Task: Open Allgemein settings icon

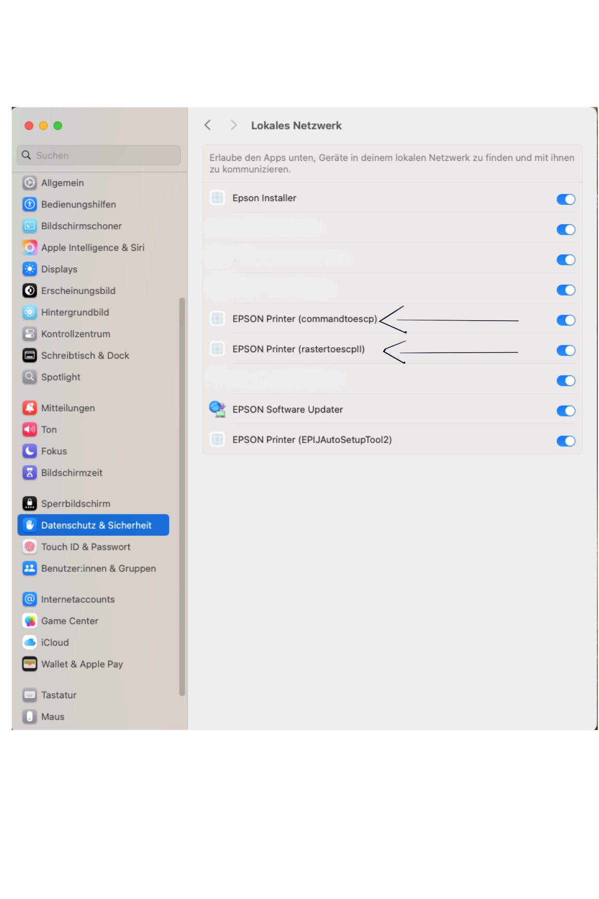Action: pyautogui.click(x=30, y=183)
